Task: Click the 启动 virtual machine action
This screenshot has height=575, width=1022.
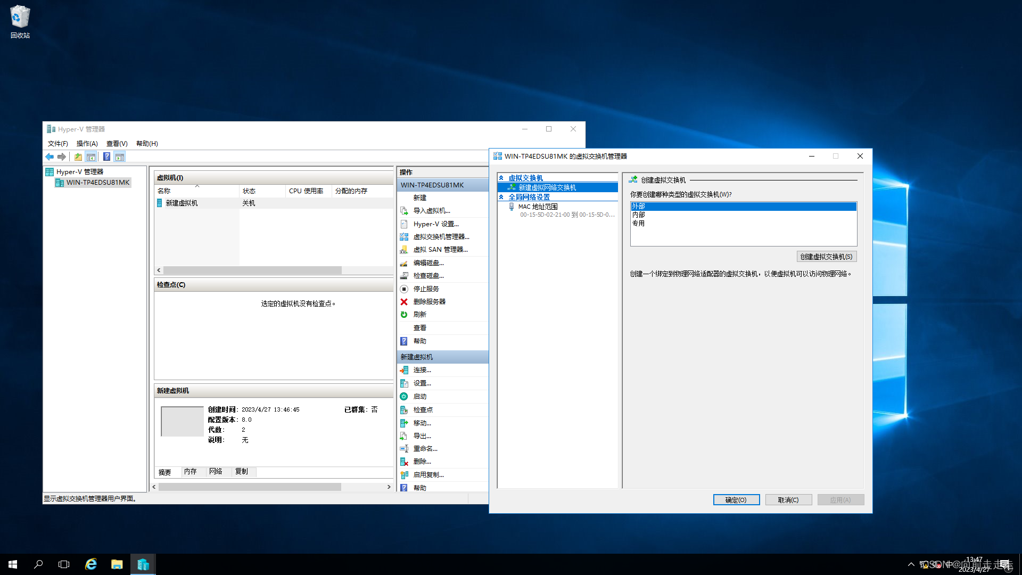Action: point(419,397)
